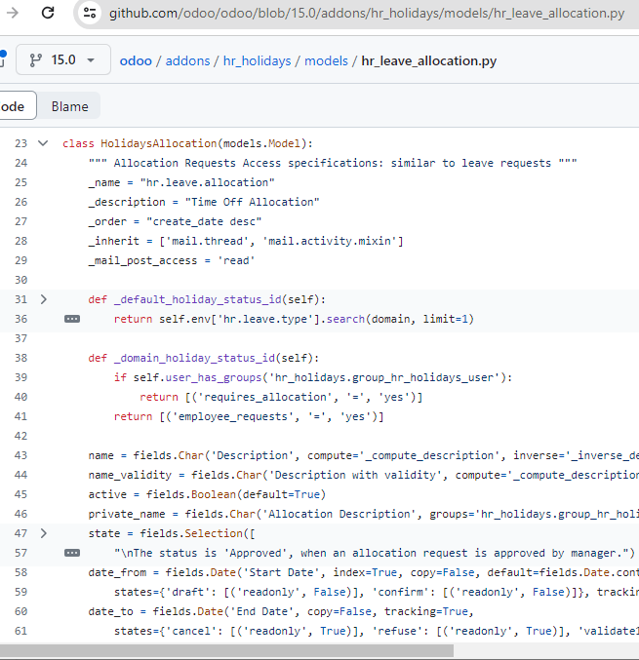Screen dimensions: 639x660
Task: Switch to the Blame view tab
Action: (69, 106)
